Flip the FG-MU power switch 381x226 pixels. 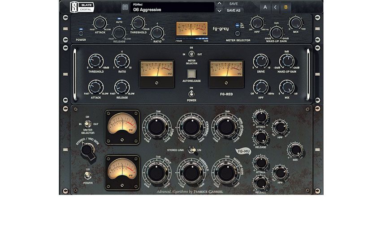[x=88, y=175]
